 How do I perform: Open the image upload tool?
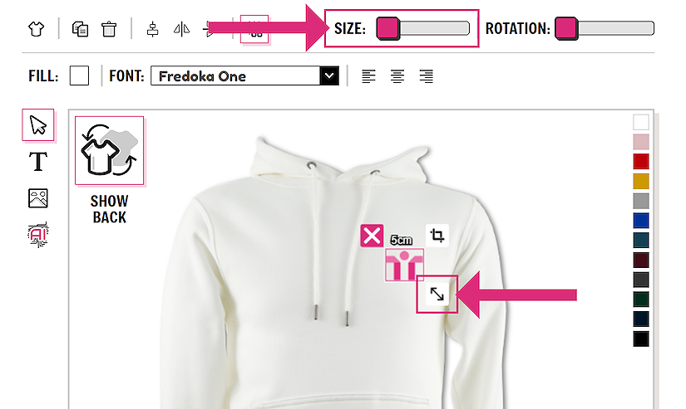point(38,198)
